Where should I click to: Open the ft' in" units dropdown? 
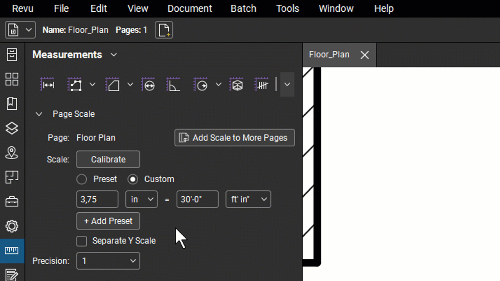pos(248,199)
